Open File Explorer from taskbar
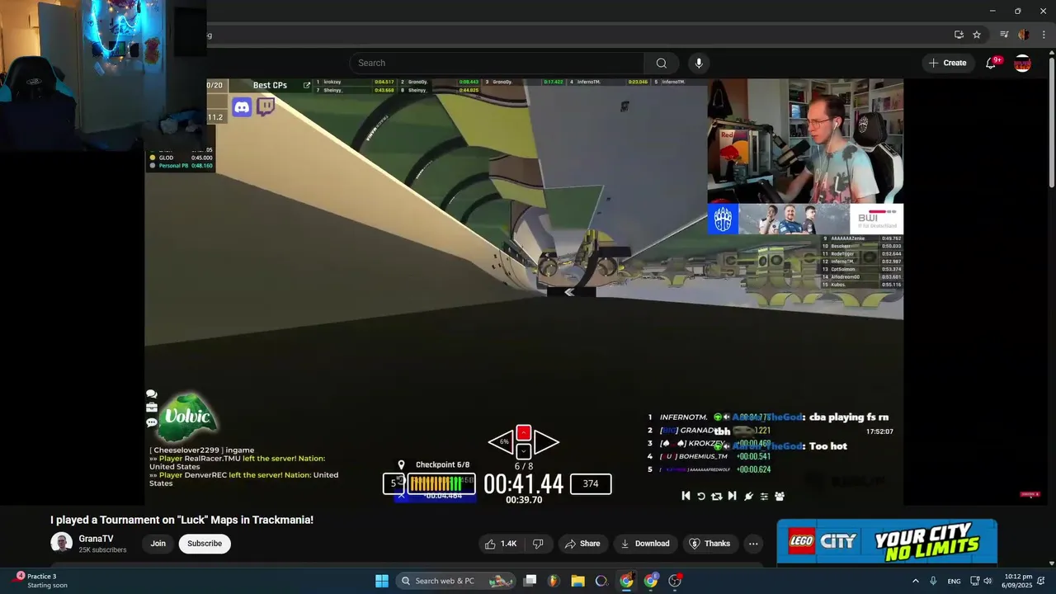 [577, 581]
